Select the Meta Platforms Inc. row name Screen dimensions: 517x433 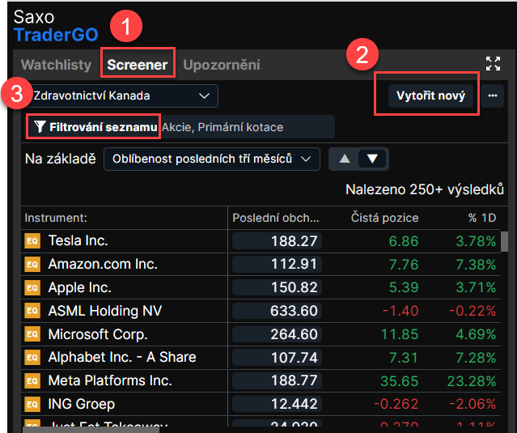pos(110,381)
